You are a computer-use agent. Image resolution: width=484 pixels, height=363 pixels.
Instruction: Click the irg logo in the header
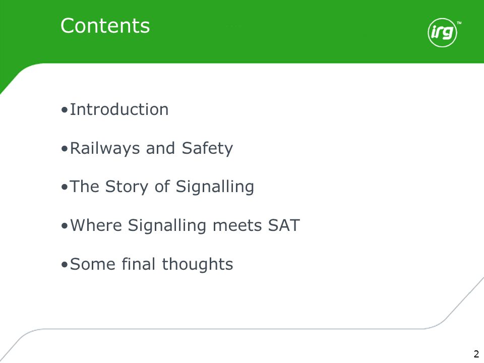442,32
